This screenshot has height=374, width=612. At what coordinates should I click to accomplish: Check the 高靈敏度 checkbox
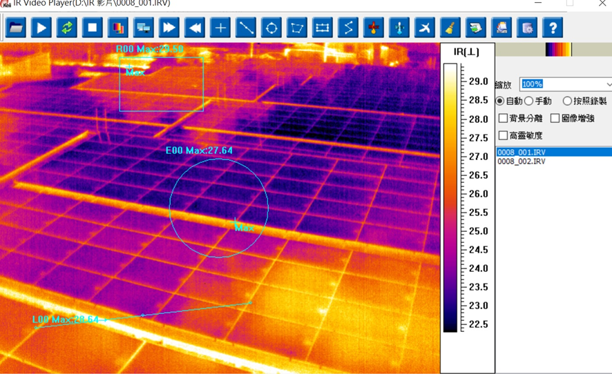point(503,136)
